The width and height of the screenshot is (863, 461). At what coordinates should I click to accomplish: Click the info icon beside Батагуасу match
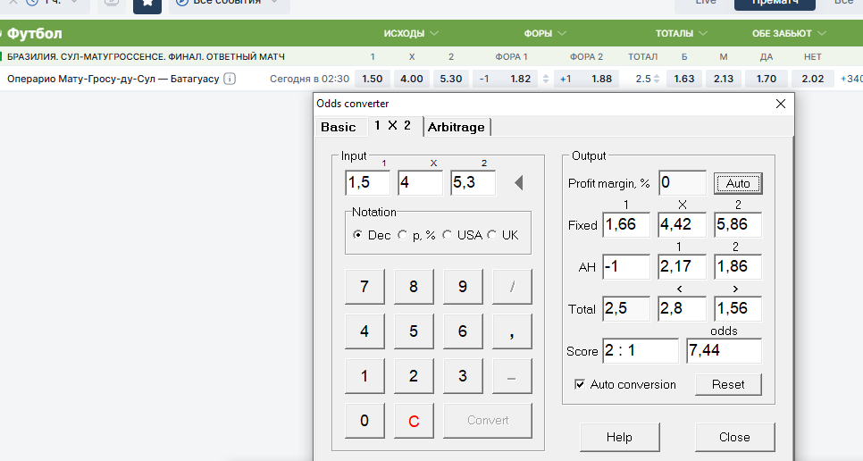click(x=230, y=79)
